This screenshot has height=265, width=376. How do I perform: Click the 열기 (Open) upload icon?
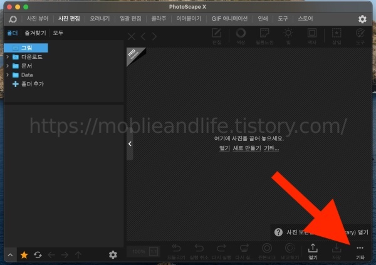pos(313,248)
